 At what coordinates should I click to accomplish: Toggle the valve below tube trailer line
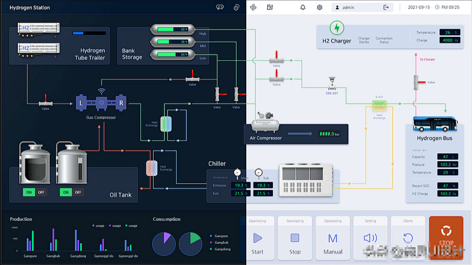(45, 101)
